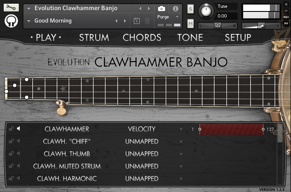Screen dimensions: 291x192
Task: Click the camera snapshot icon
Action: tap(161, 9)
